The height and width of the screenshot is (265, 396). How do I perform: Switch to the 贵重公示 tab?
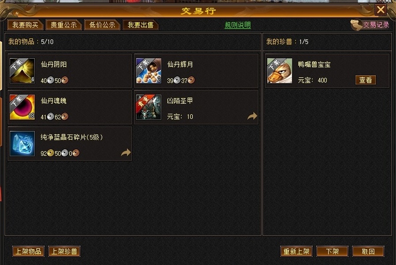pyautogui.click(x=64, y=25)
